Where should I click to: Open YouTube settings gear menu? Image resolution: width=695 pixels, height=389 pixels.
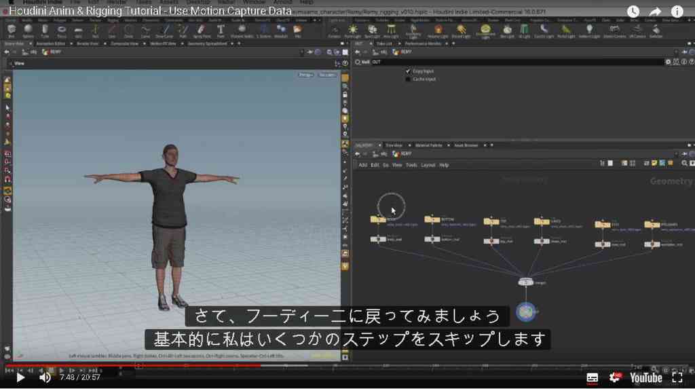(x=615, y=377)
